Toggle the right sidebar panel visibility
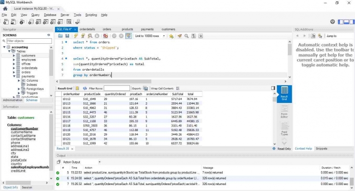The width and height of the screenshot is (355, 191). pyautogui.click(x=352, y=22)
